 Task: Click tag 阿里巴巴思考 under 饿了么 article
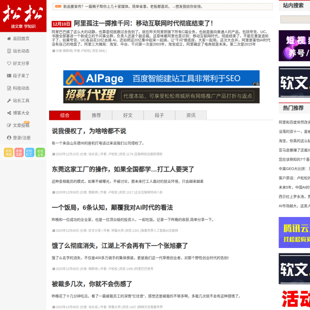(144, 269)
